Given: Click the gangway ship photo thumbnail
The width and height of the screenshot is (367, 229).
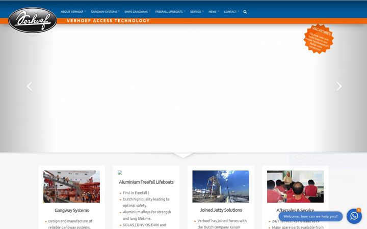Looking at the screenshot, I should [72, 186].
